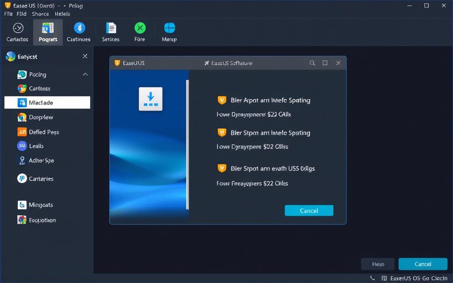Image resolution: width=453 pixels, height=283 pixels.
Task: Click shield icon beside Bler Srpot
Action: coord(222,168)
